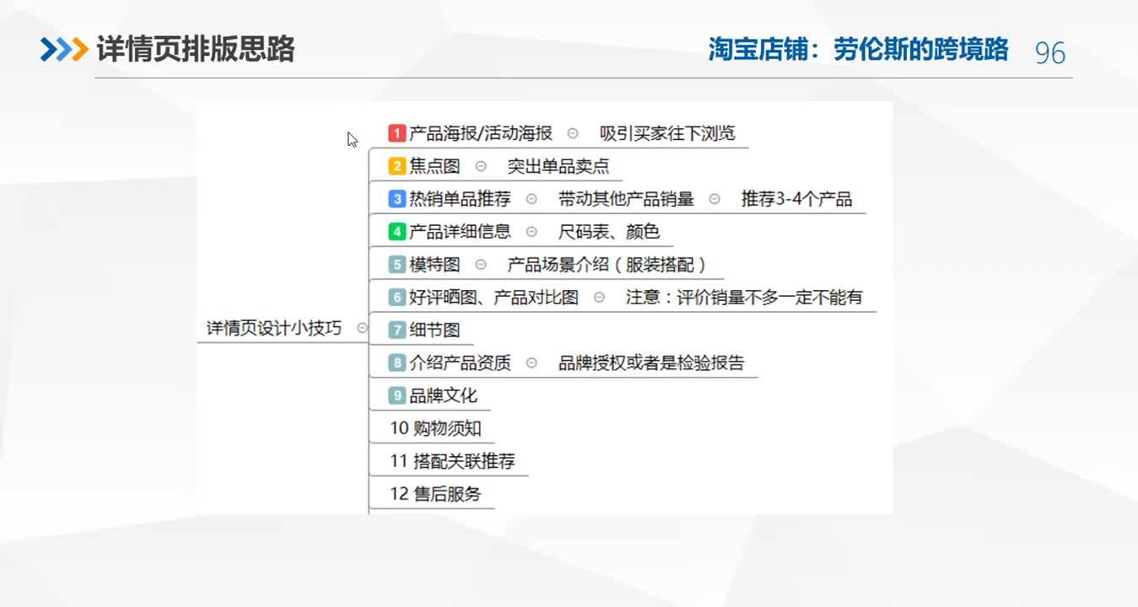1138x607 pixels.
Task: Collapse the 产品海报/活动海报 branch
Action: [x=573, y=133]
